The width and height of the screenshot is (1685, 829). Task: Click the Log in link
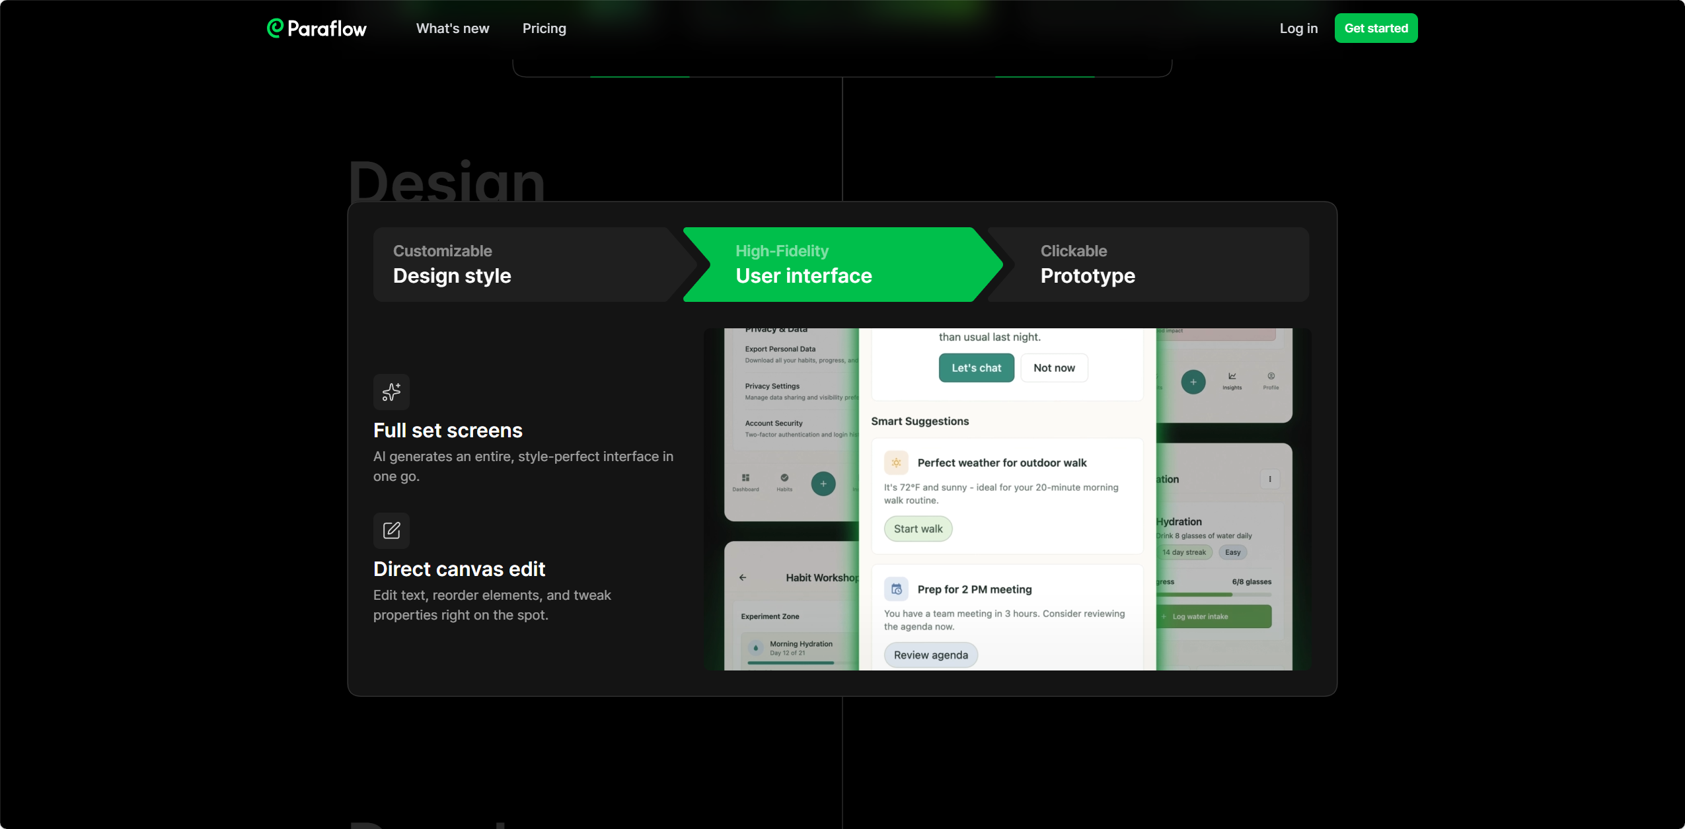point(1298,28)
